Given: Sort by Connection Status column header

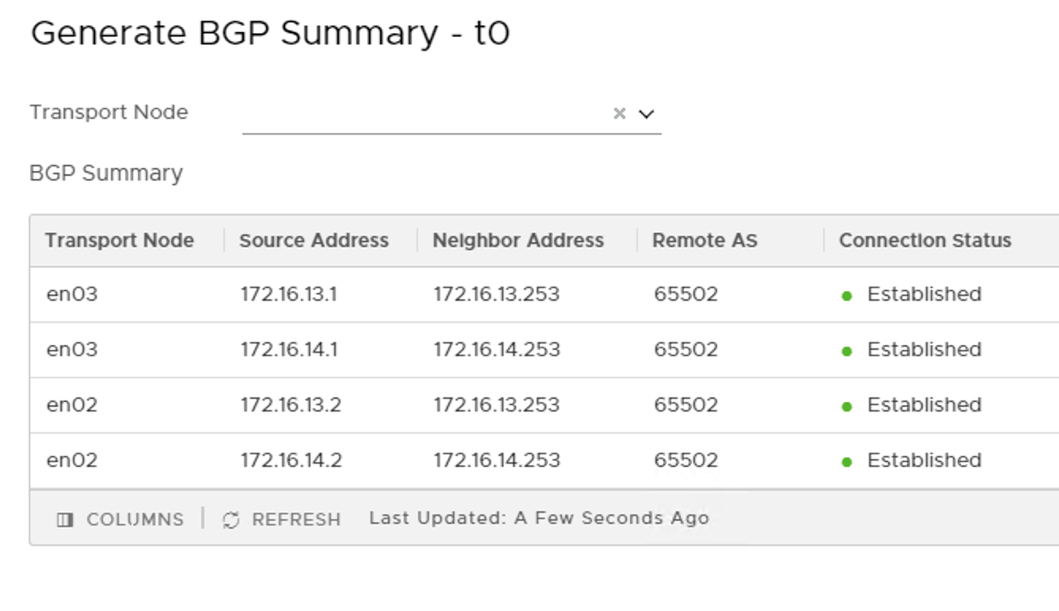Looking at the screenshot, I should pos(924,241).
